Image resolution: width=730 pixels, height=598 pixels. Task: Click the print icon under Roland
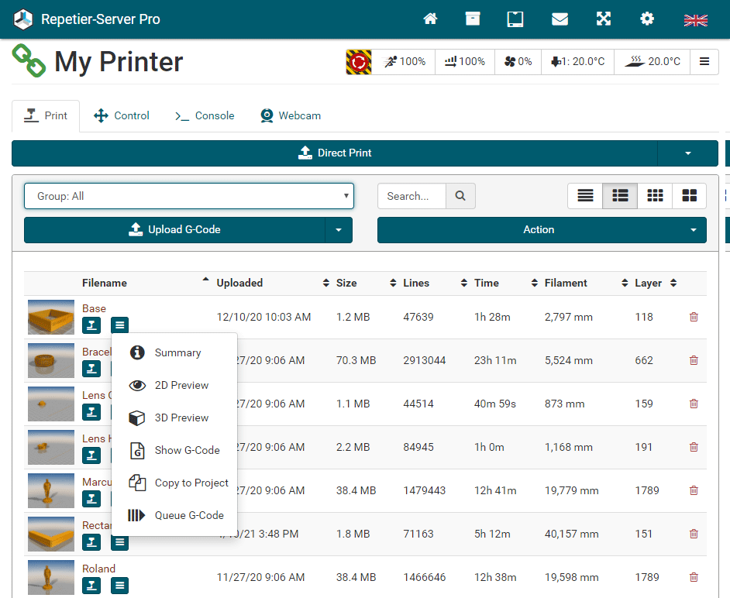tap(92, 586)
